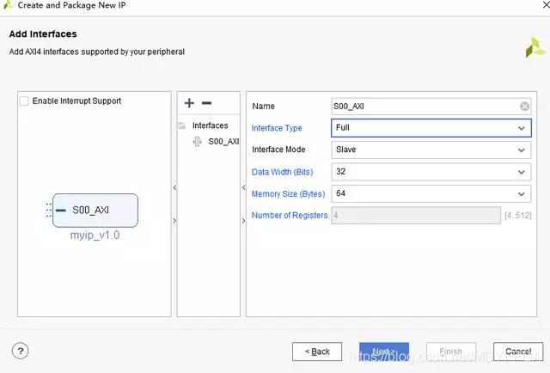Open the Interface Mode dropdown
550x373 pixels.
click(x=431, y=150)
